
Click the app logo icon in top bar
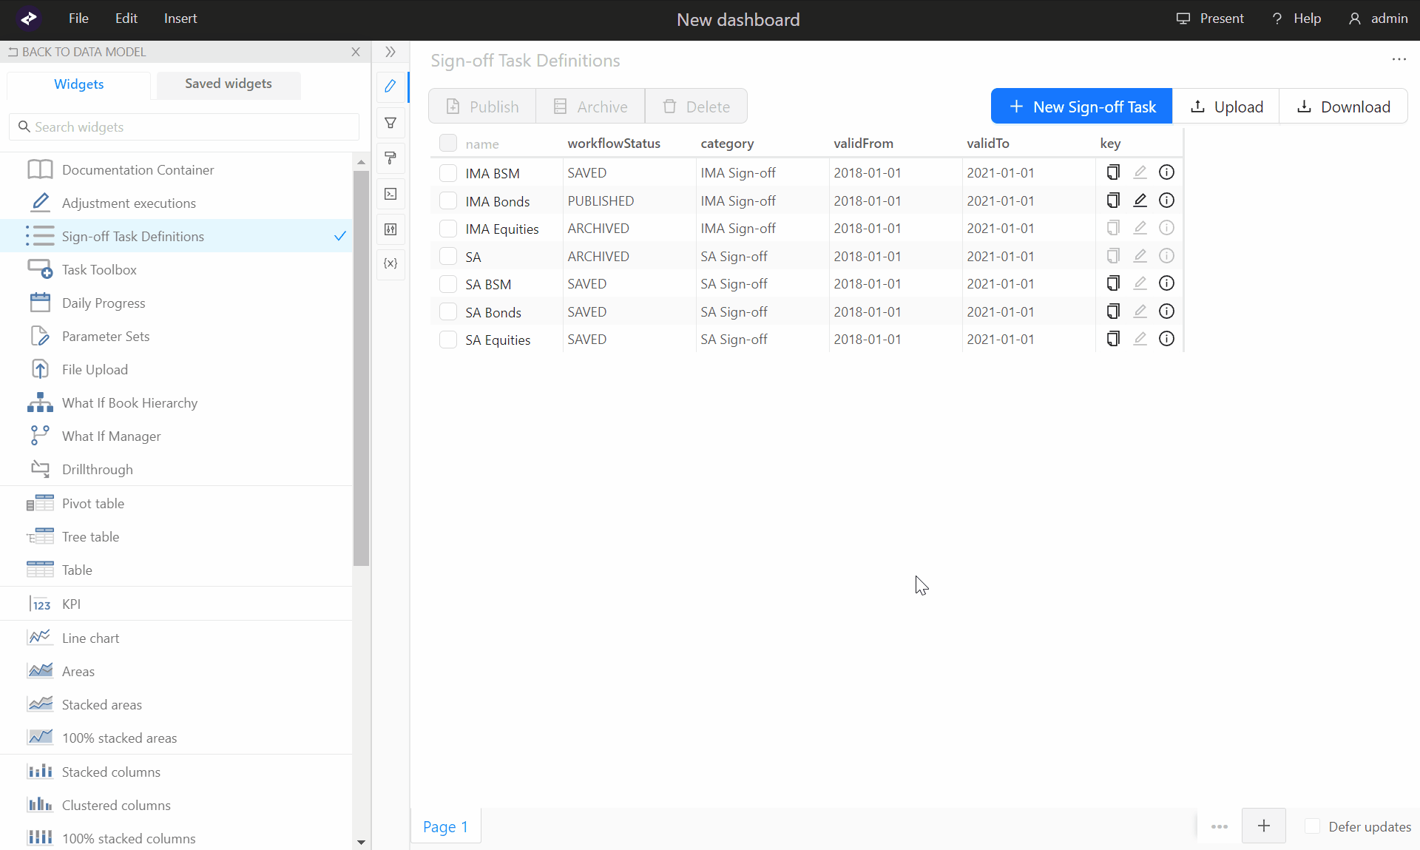pyautogui.click(x=29, y=18)
